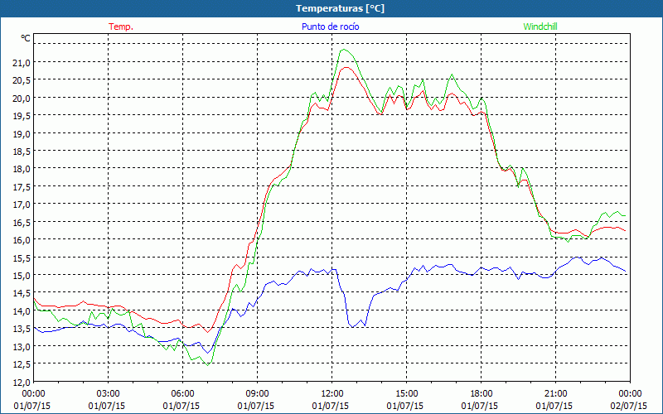Click the 18,5 y-axis value

22,152
